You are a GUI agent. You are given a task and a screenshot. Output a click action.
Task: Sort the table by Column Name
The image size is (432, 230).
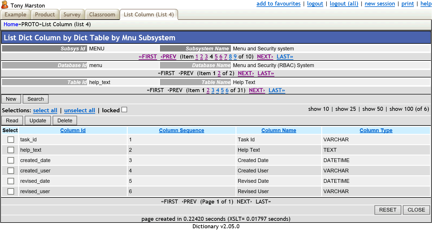[278, 130]
